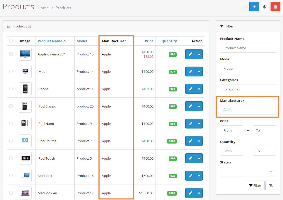283x200 pixels.
Task: Focus the Product Name filter field
Action: [248, 48]
